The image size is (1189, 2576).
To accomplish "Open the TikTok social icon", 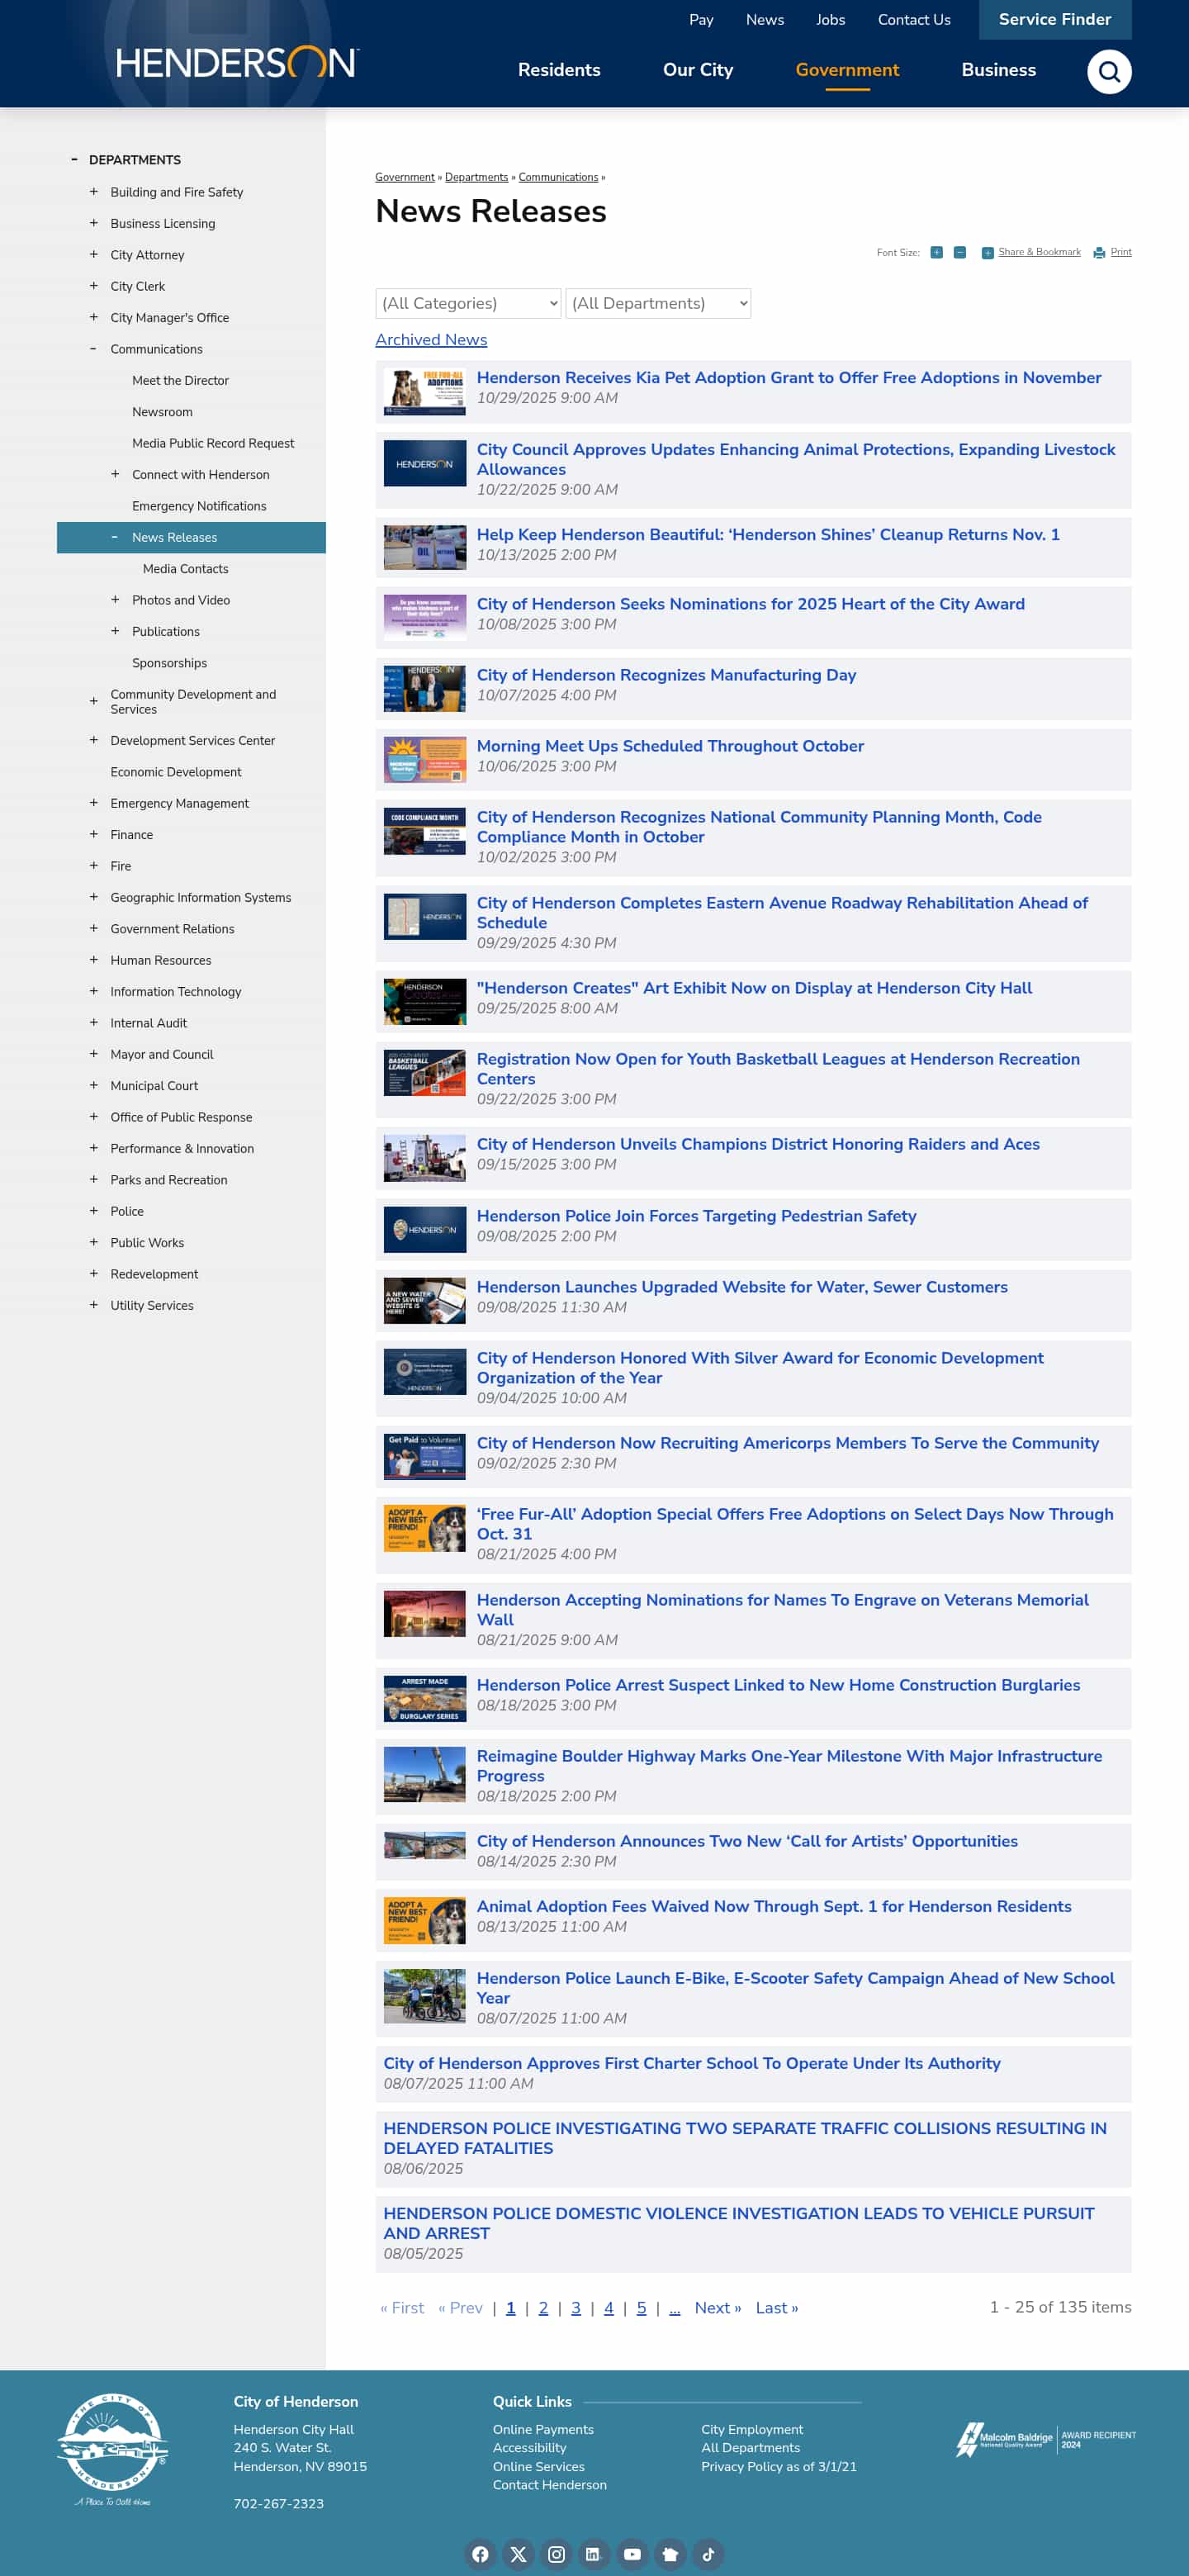I will click(708, 2553).
